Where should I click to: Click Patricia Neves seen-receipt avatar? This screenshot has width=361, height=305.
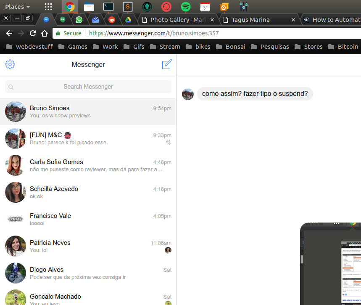point(168,250)
